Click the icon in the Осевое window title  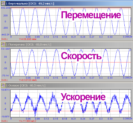pyautogui.click(x=3, y=85)
